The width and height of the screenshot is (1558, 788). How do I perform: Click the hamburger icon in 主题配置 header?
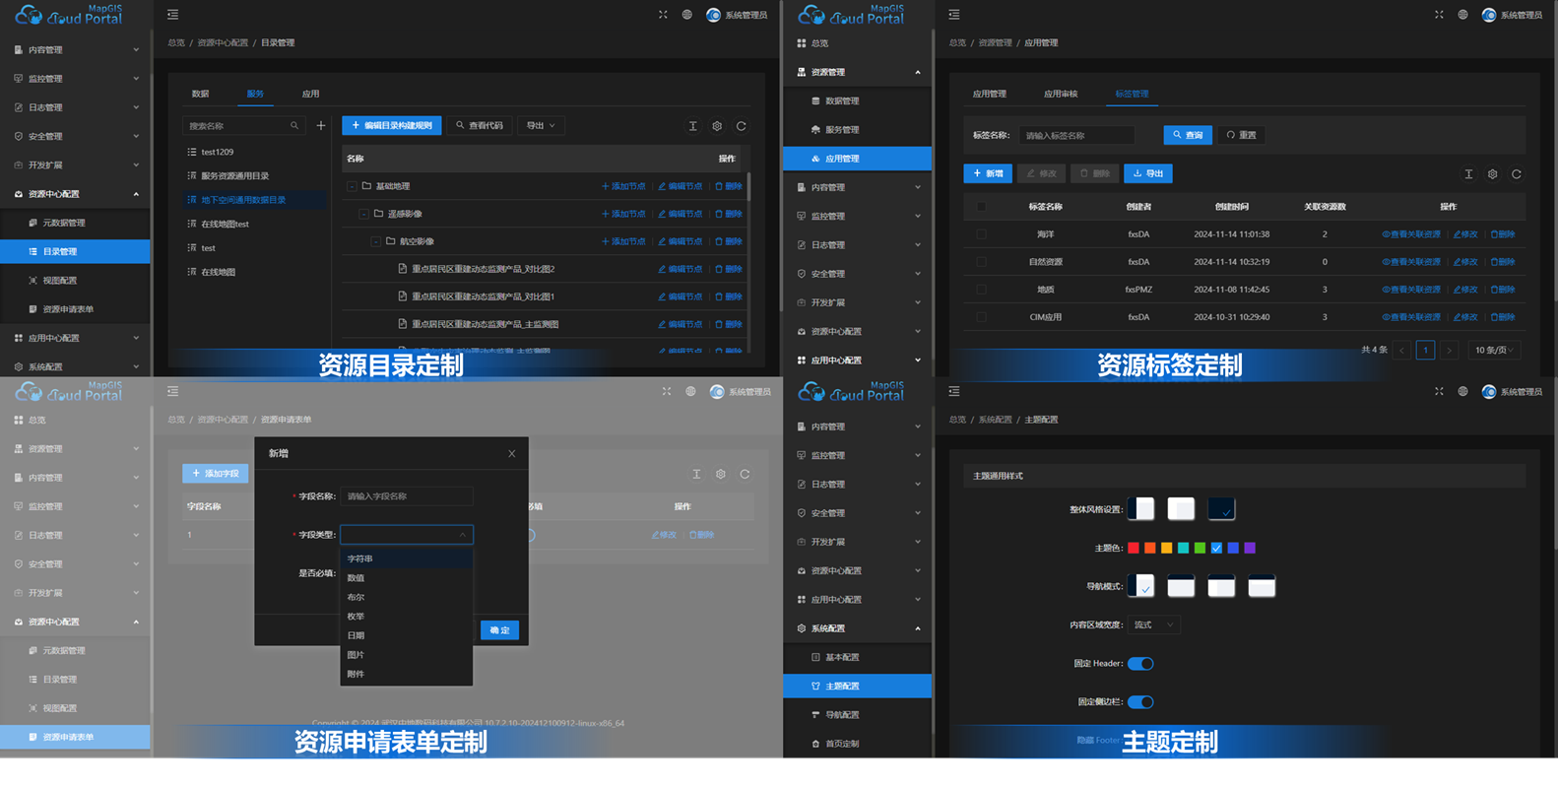point(954,392)
